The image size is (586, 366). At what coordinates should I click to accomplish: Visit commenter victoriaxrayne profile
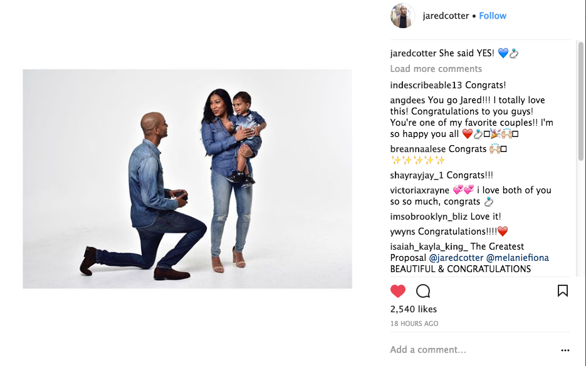[420, 190]
